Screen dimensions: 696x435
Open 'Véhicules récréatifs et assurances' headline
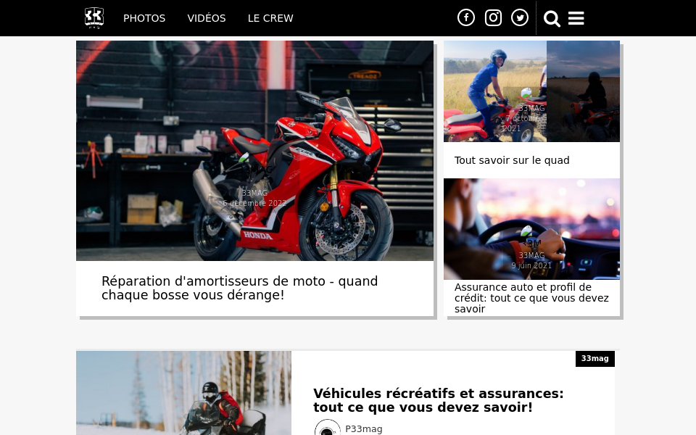coord(438,400)
